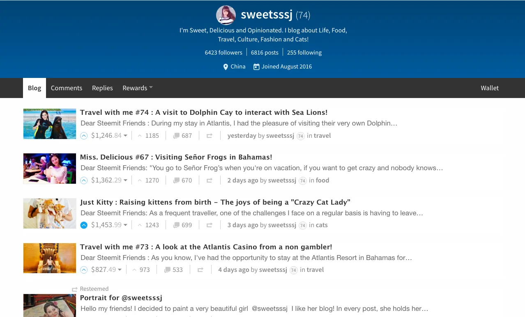
Task: Expand payout details for $1,246.84
Action: click(x=126, y=136)
